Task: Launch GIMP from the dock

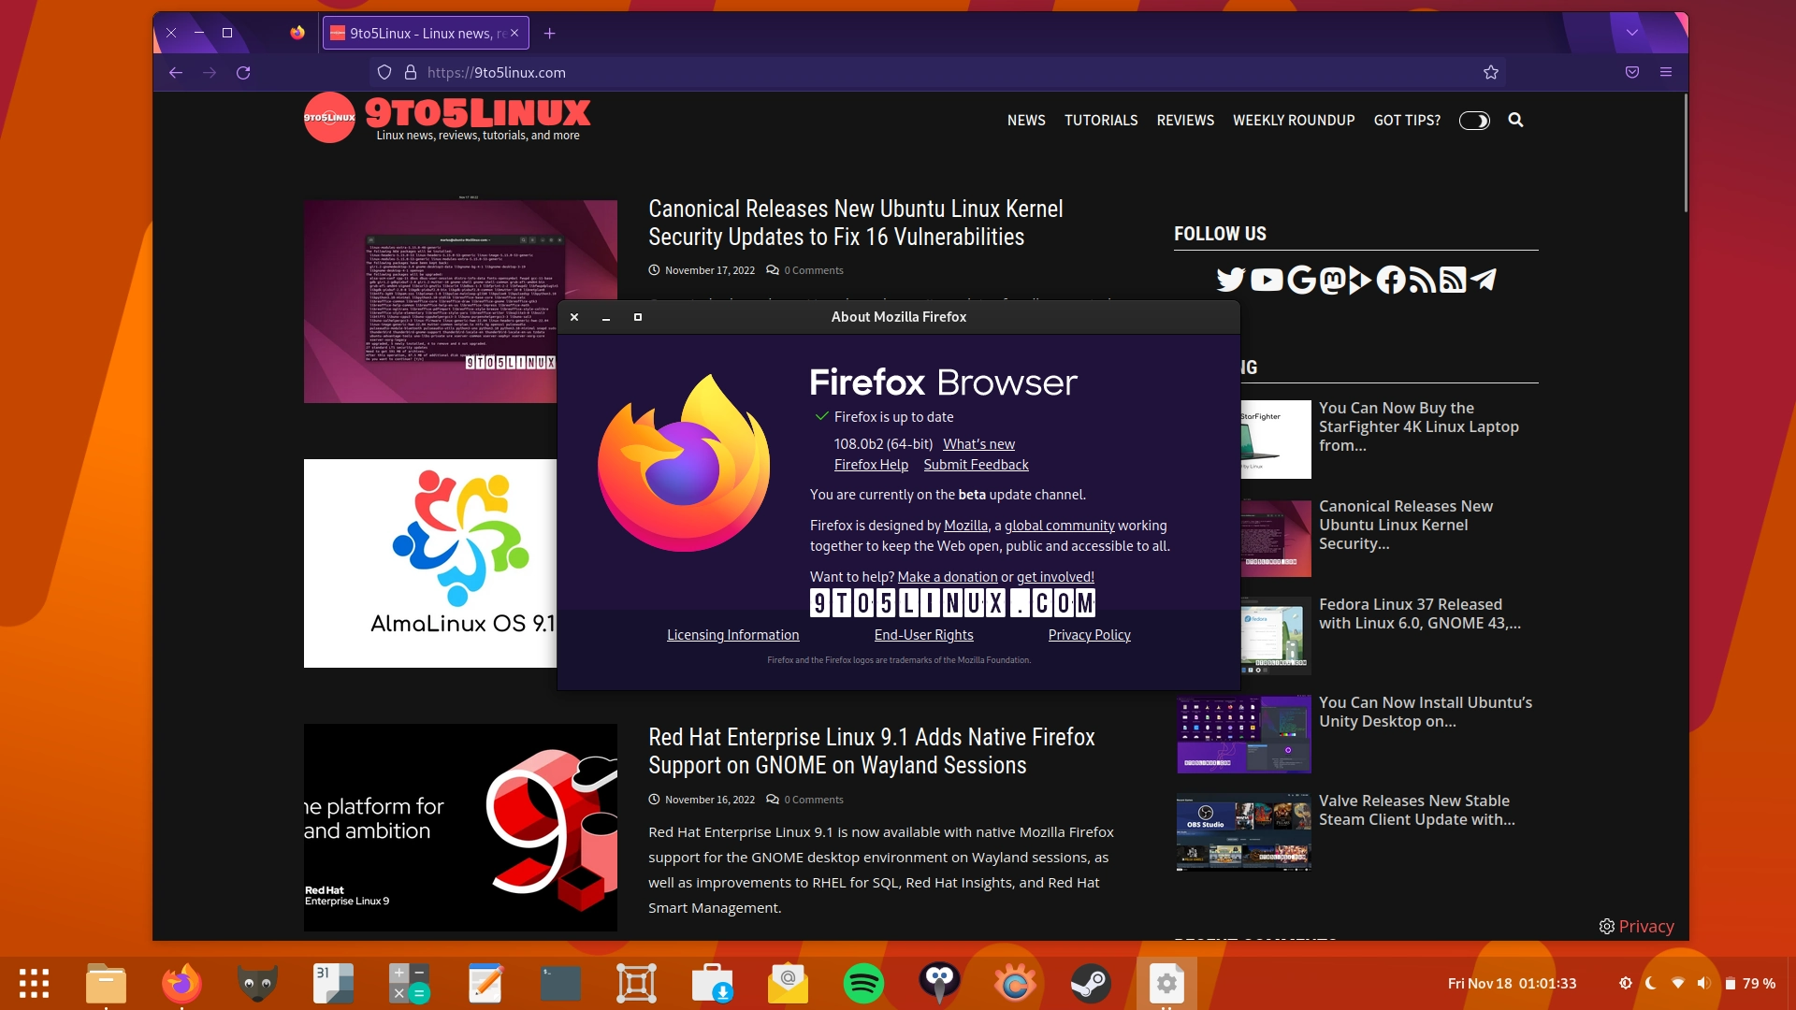Action: point(257,983)
